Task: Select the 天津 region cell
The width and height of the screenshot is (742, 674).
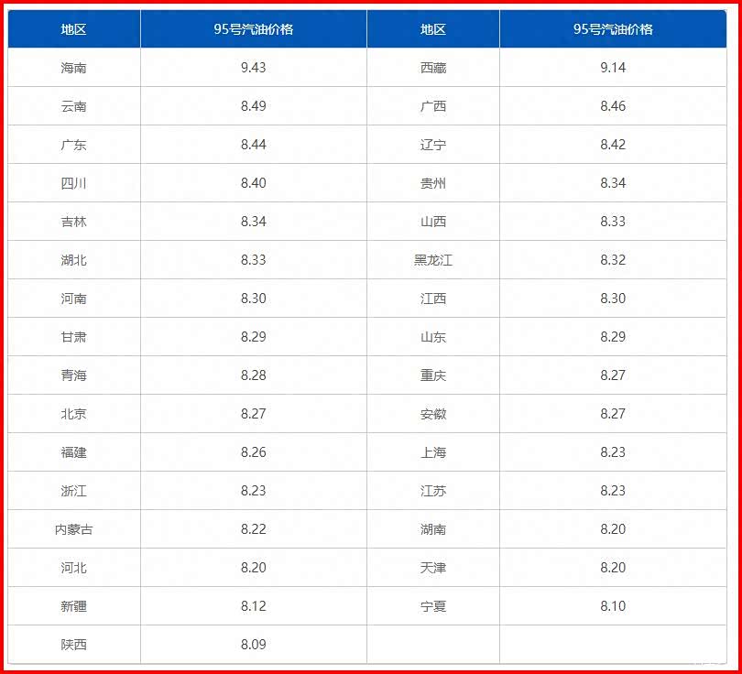Action: pos(432,568)
